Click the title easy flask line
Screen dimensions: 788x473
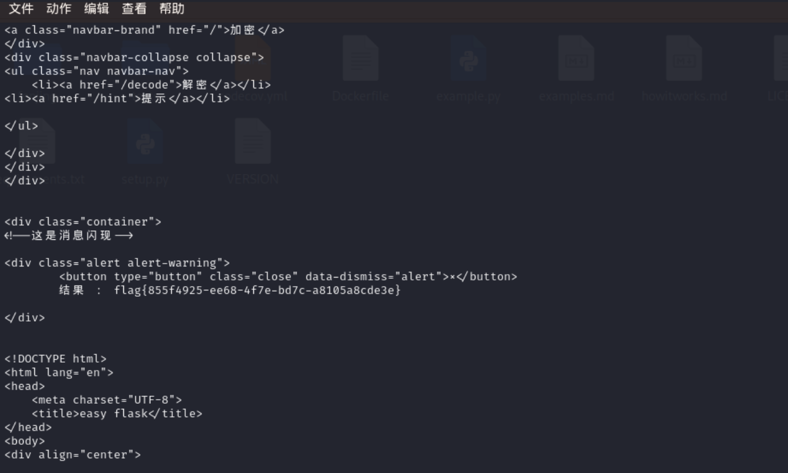point(117,413)
